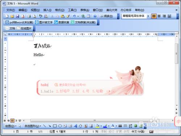This screenshot has width=181, height=136.
Task: Click the 阅读(R) reading mode button
Action: tap(106, 16)
